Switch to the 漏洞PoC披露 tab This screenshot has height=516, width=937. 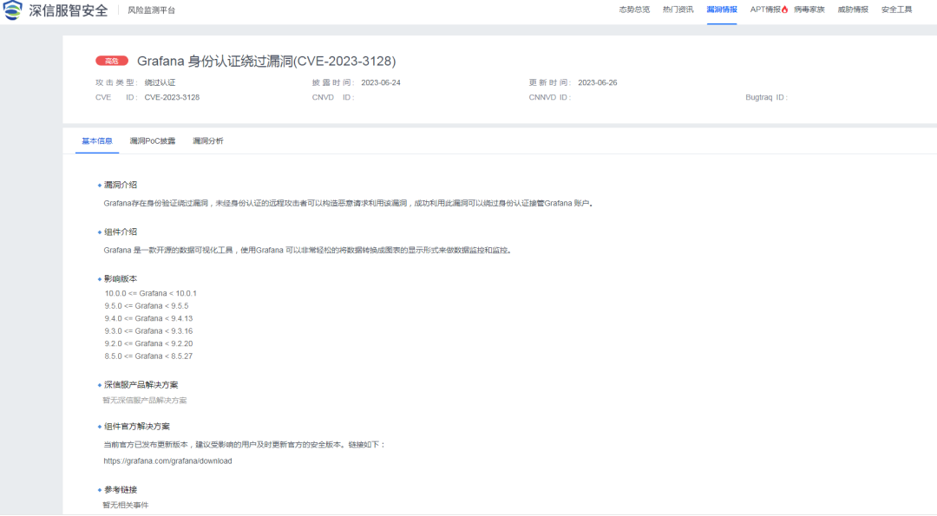tap(153, 141)
